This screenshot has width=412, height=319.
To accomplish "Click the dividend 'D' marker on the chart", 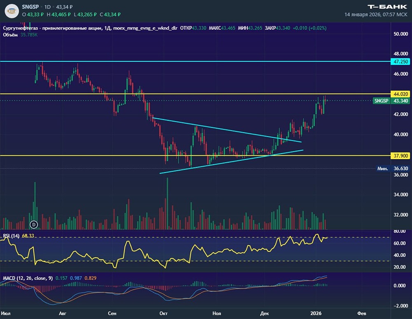I will point(34,224).
